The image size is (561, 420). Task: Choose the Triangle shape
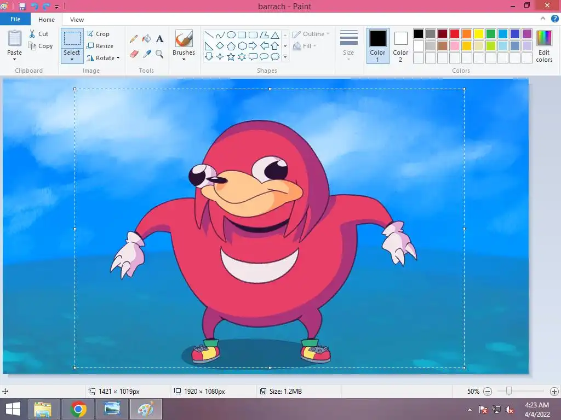(275, 35)
